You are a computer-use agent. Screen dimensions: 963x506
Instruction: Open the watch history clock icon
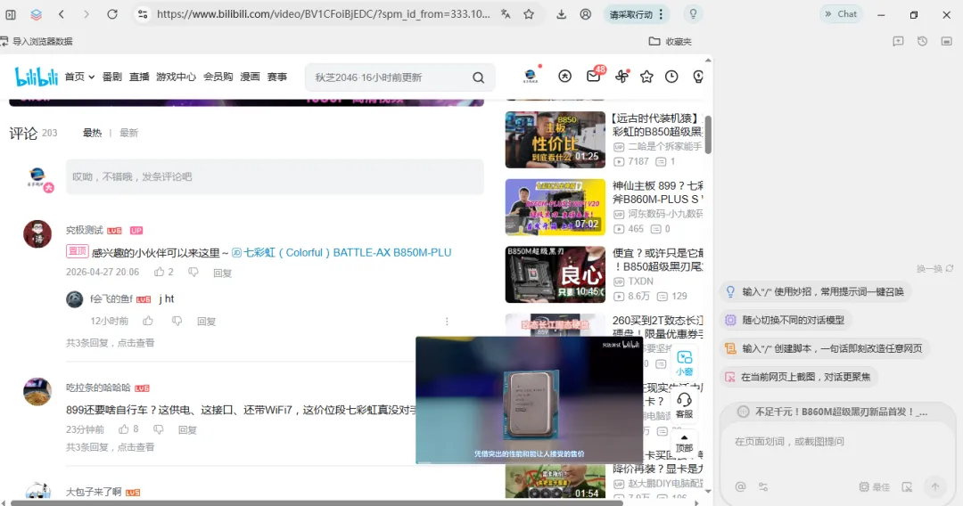click(671, 77)
